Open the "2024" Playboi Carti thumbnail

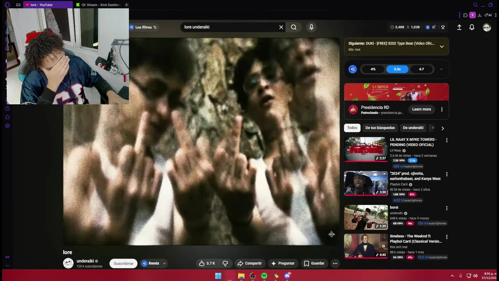point(366,183)
